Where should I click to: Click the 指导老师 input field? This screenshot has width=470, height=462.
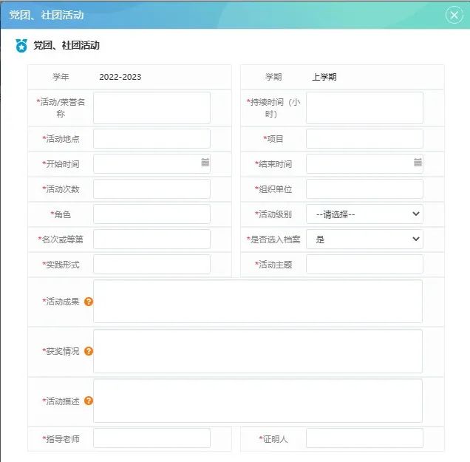(x=151, y=438)
